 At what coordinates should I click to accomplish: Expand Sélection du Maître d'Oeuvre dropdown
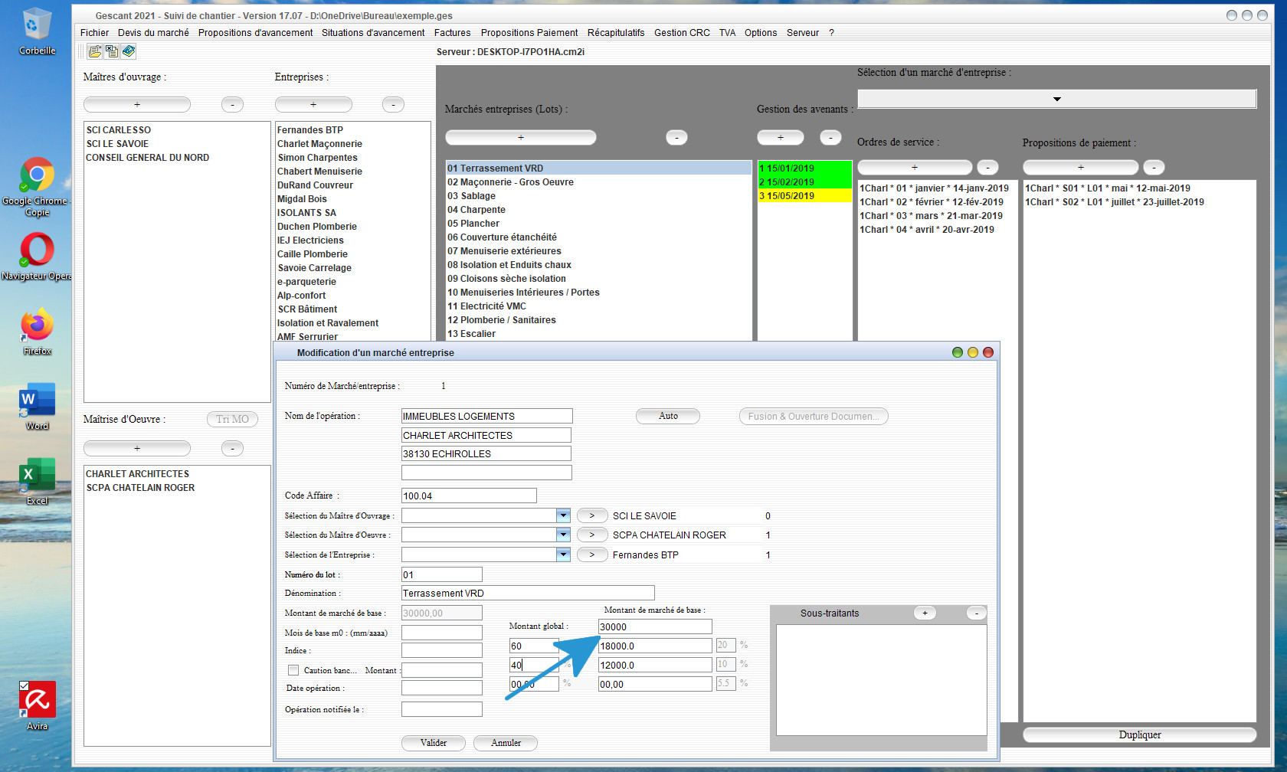pyautogui.click(x=564, y=535)
